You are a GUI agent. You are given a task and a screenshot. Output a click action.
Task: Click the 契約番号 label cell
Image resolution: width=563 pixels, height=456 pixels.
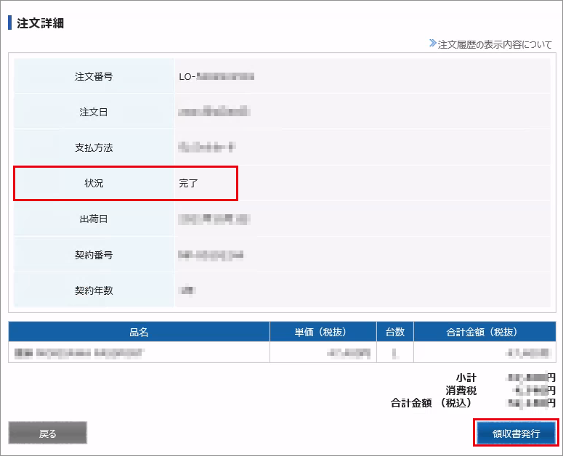[94, 255]
